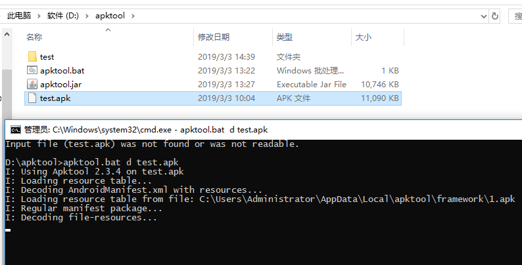
Task: Go to 软件 (D:) in the breadcrumb path
Action: pyautogui.click(x=63, y=16)
